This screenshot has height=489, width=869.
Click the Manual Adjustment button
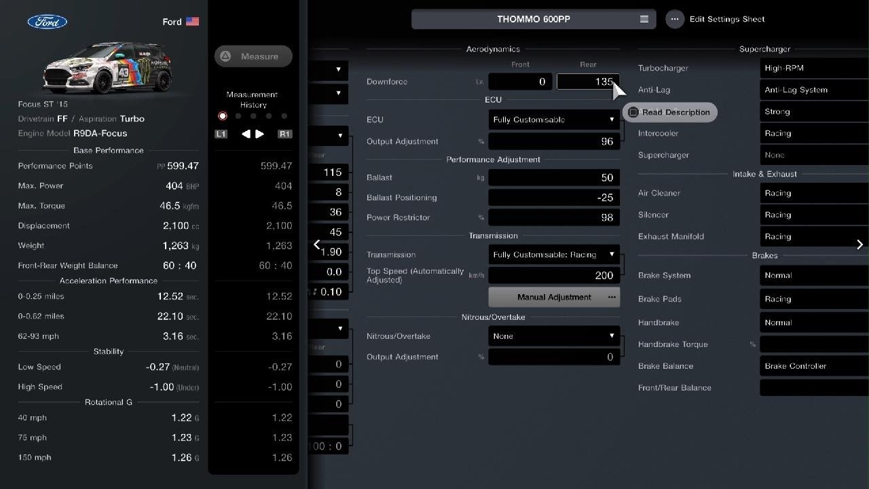(554, 297)
